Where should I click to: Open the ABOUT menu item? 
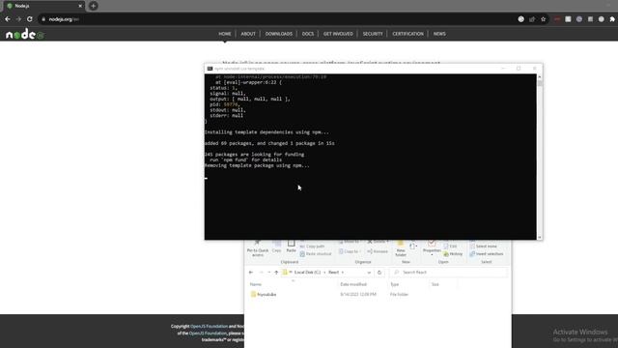pos(248,34)
